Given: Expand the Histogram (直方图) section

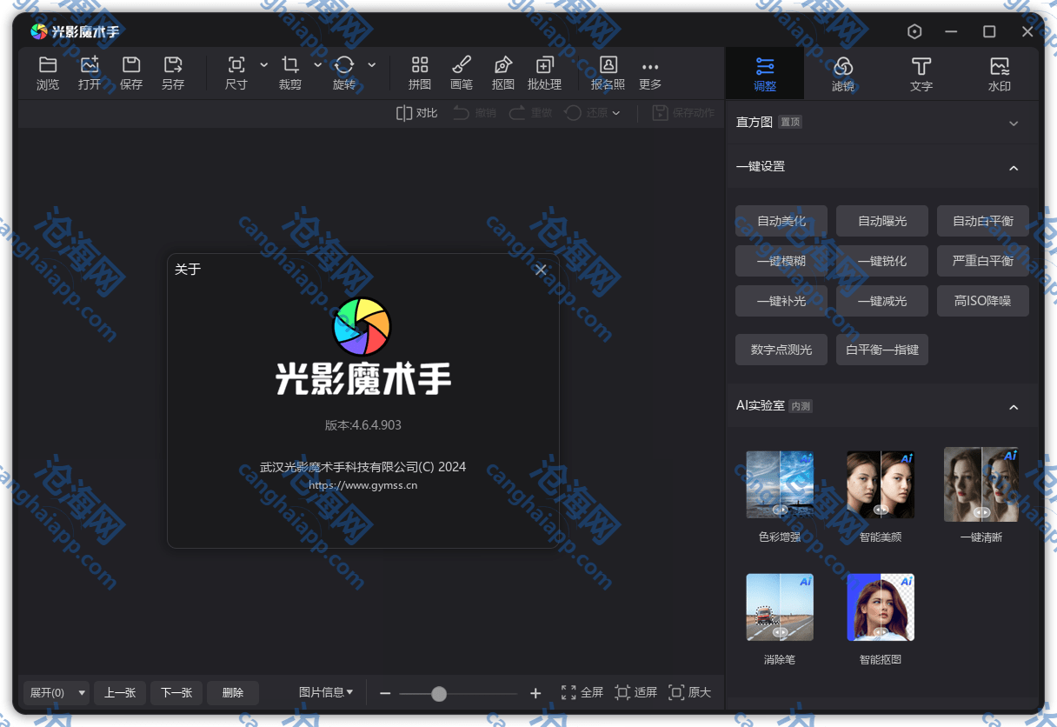Looking at the screenshot, I should point(1014,123).
